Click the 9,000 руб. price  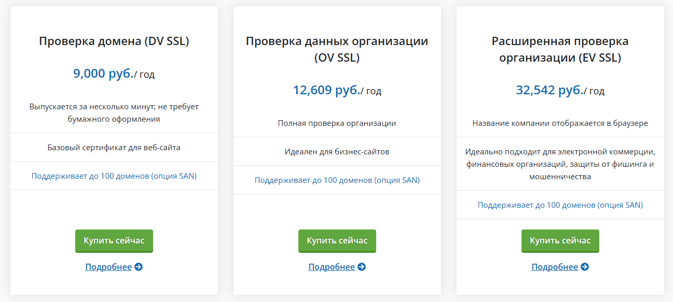(103, 74)
